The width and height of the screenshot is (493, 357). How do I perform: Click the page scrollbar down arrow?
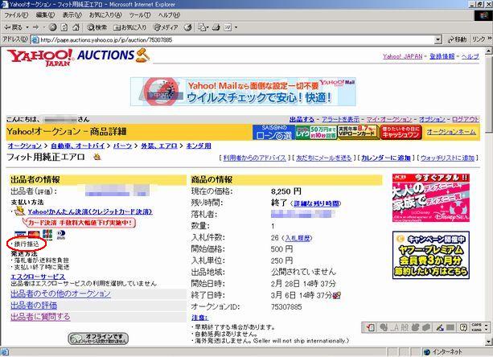tap(489, 341)
